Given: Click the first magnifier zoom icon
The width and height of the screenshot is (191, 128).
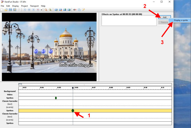Looking at the screenshot, I should tap(46, 10).
